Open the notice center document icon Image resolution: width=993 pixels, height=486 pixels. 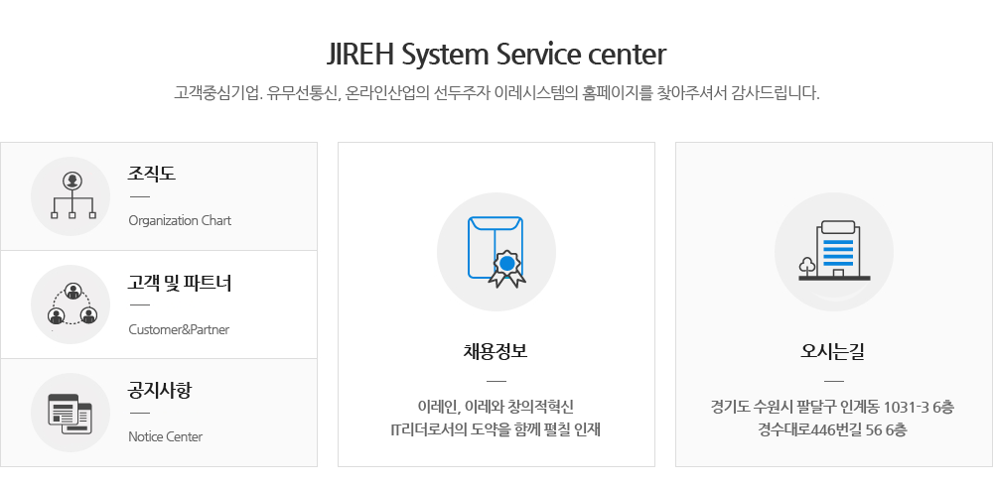pos(71,413)
